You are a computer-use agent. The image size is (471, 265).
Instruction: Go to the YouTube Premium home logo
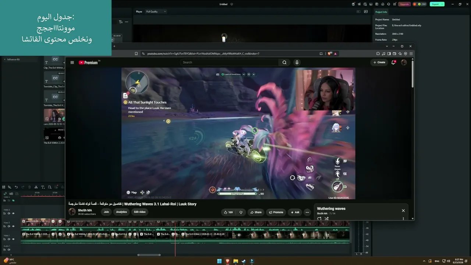(88, 63)
